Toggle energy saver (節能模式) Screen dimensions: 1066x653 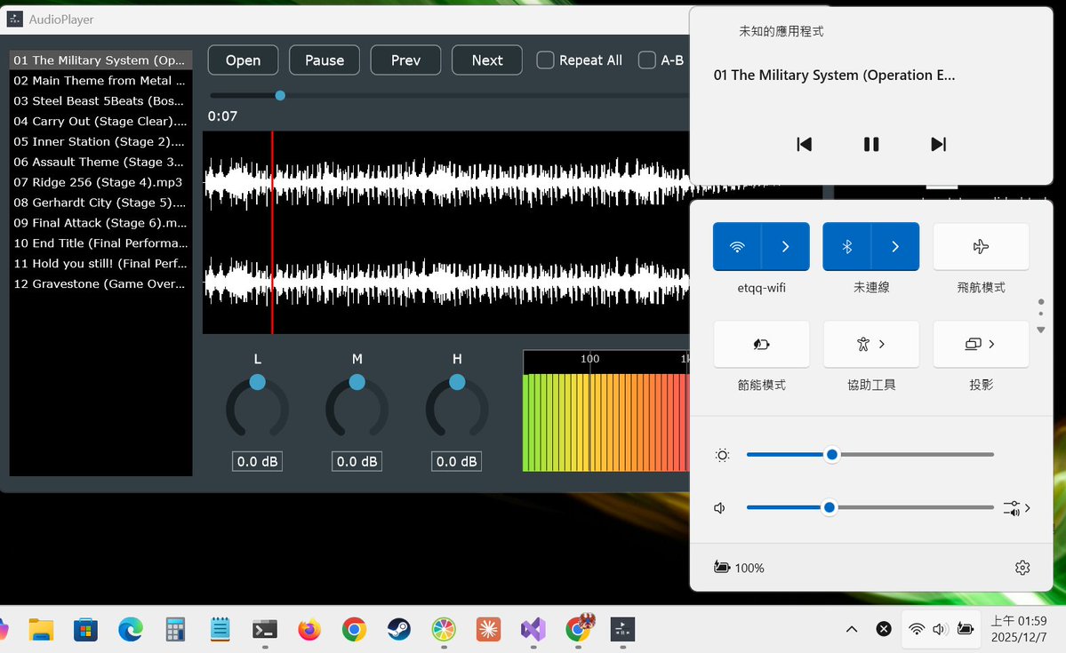pos(761,345)
